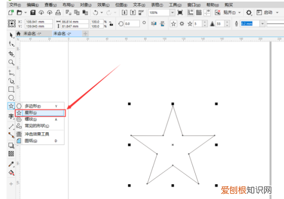Open the Options gear icon in the toolbar
Viewport: 284px width, 199px height.
click(x=248, y=12)
